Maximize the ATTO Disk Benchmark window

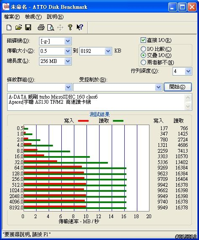tap(182, 7)
